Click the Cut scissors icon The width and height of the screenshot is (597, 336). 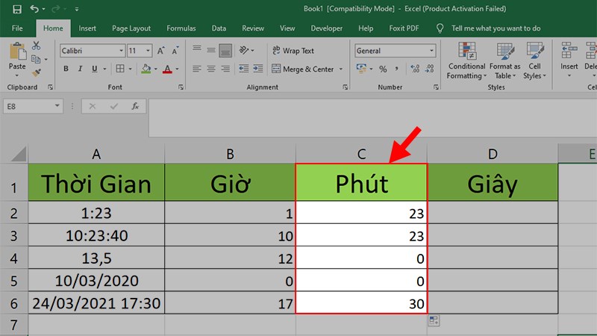(x=36, y=46)
